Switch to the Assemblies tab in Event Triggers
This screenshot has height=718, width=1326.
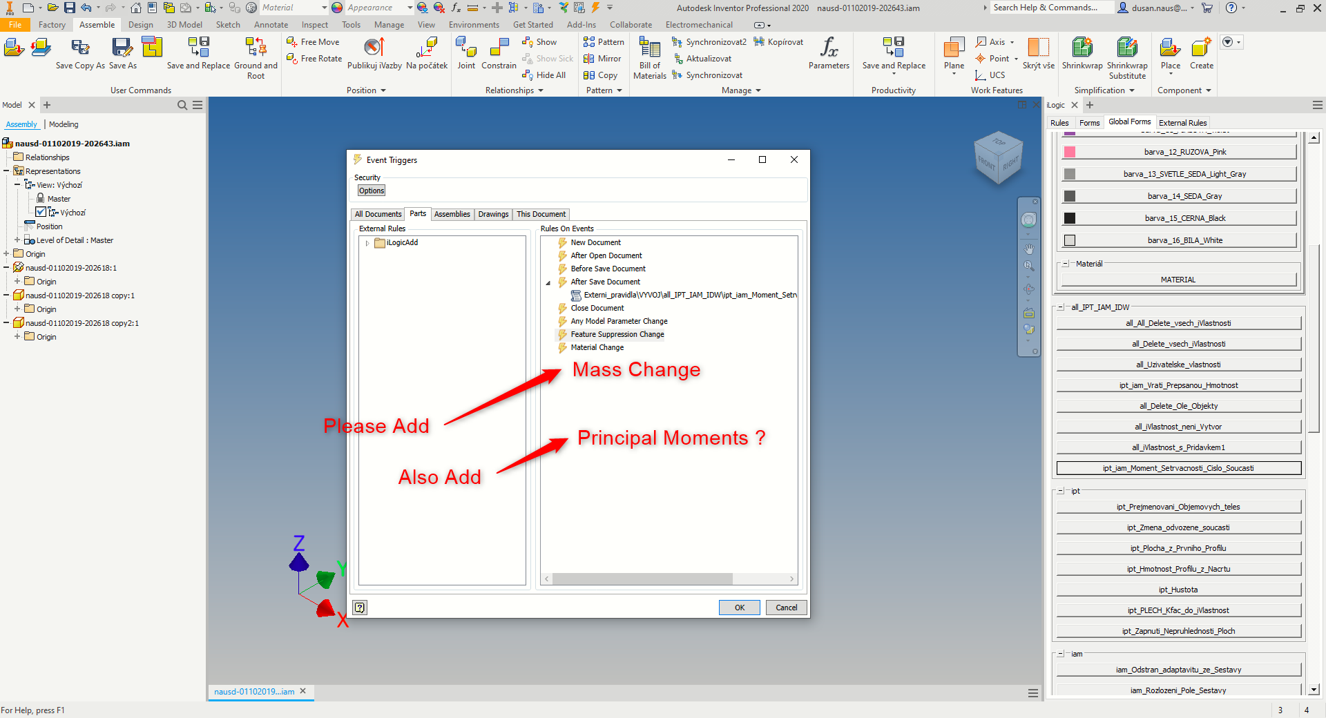(452, 214)
